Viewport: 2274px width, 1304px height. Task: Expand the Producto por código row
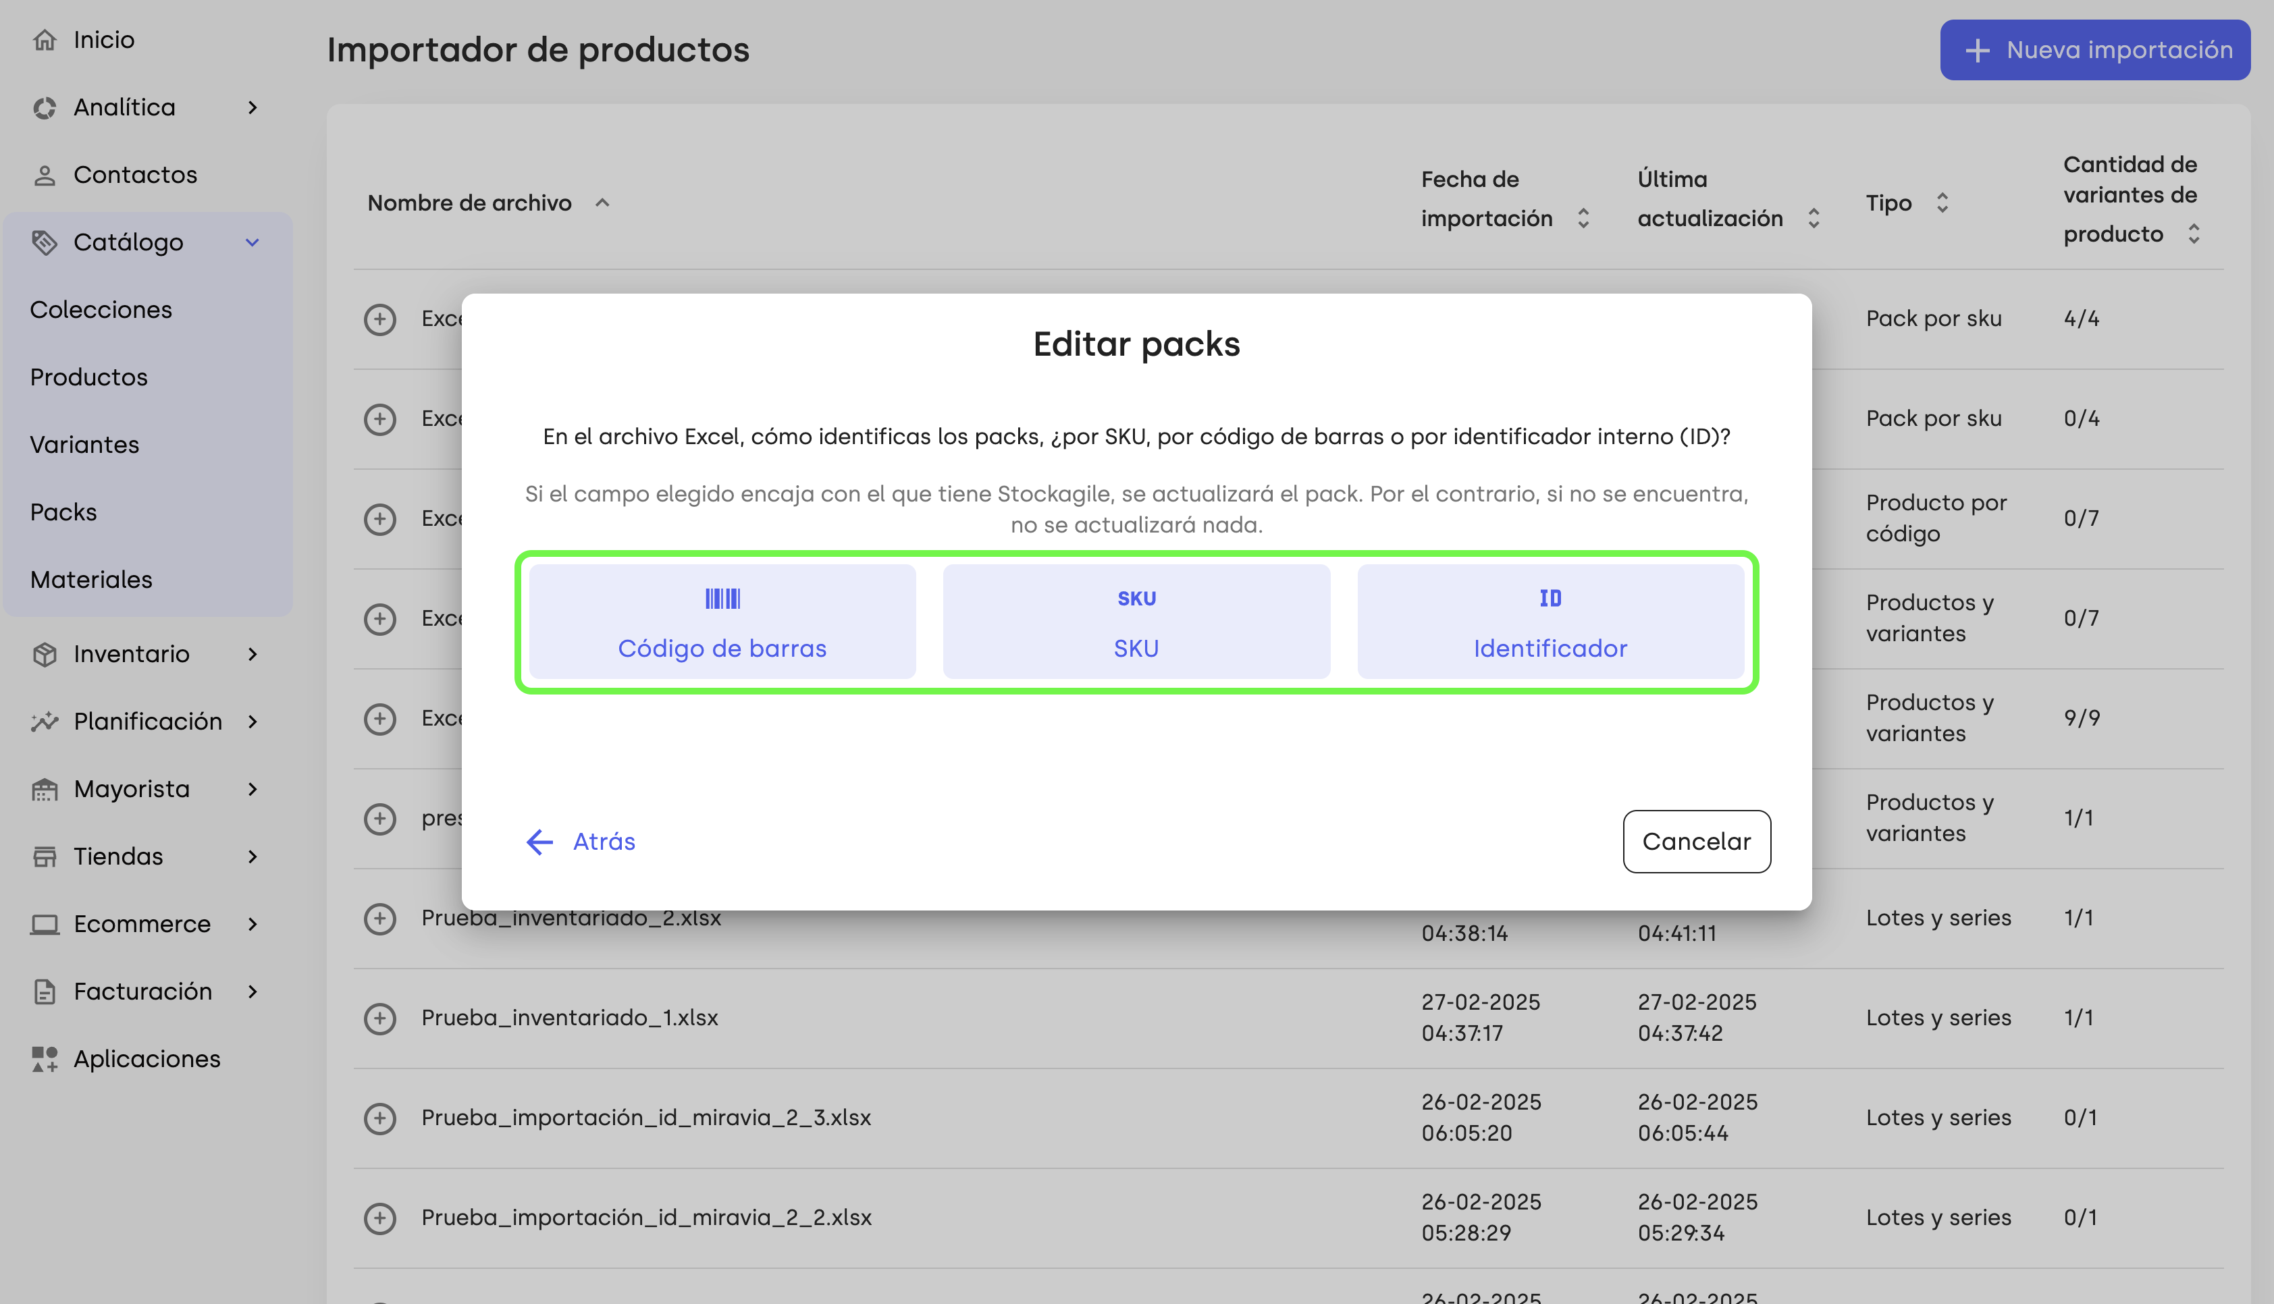point(379,520)
